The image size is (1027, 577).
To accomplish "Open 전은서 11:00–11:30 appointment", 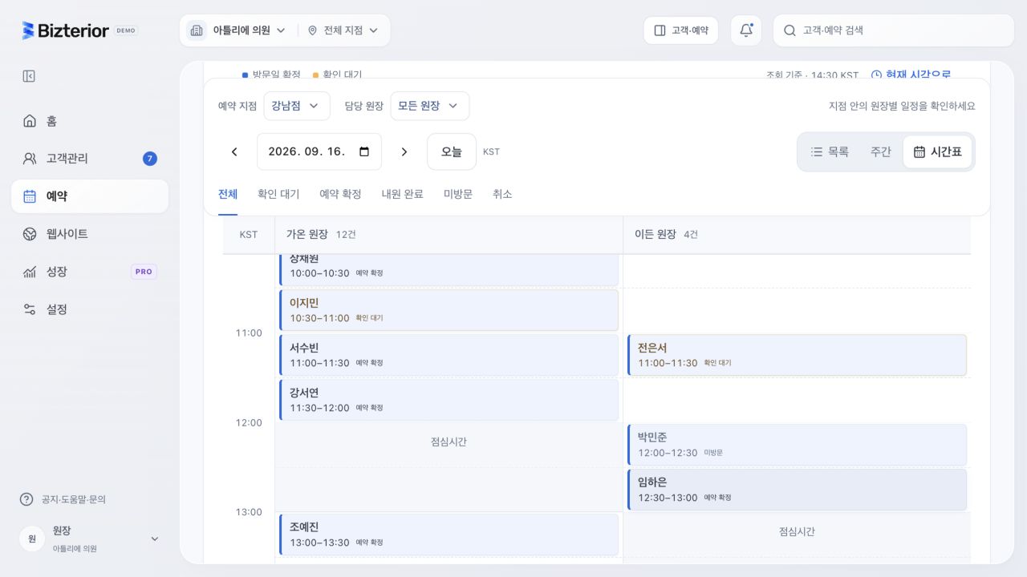I will point(798,355).
